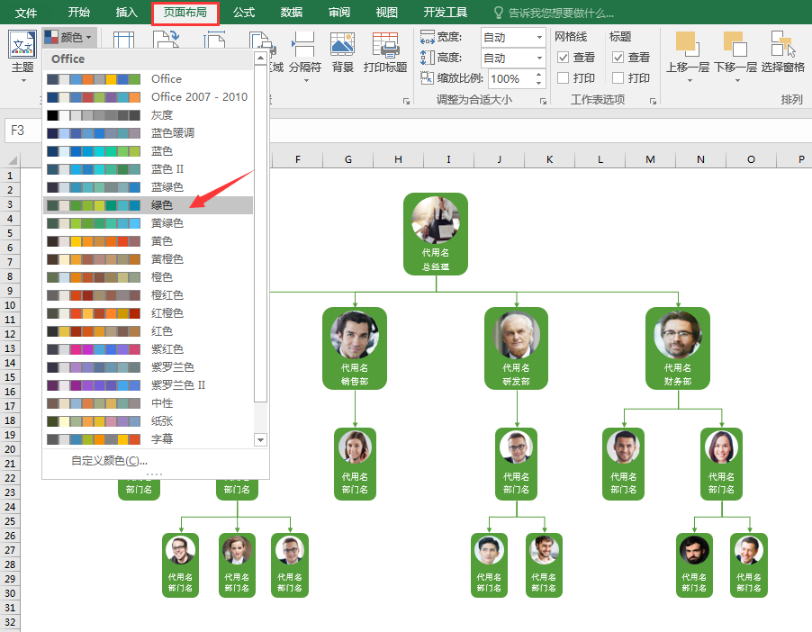Select the 紫罗兰色 II color scheme
Screen dimensions: 812x632
click(x=149, y=385)
